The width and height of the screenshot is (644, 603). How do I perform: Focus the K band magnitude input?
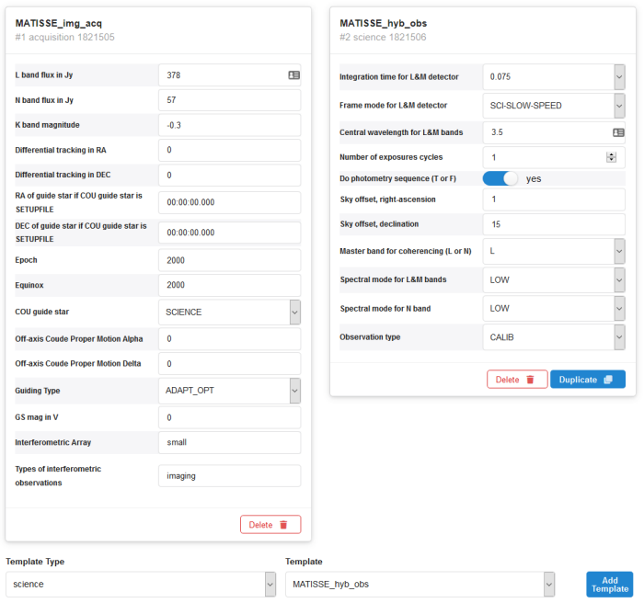[230, 125]
